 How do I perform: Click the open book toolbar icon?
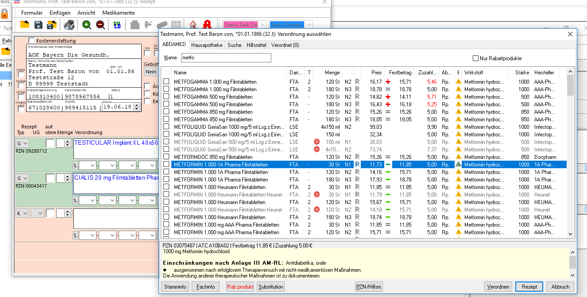tap(177, 25)
